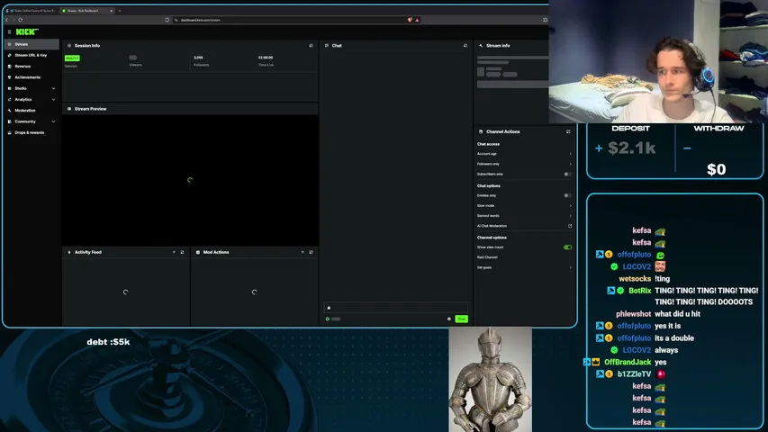Expand the Studio sidebar section
The image size is (768, 432).
pos(32,89)
